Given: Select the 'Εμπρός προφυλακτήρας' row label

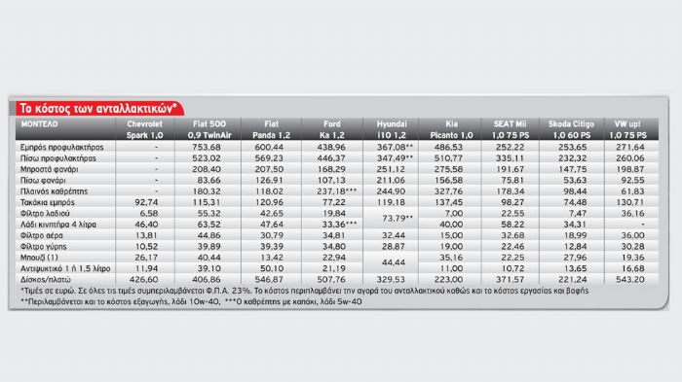Looking at the screenshot, I should point(61,147).
